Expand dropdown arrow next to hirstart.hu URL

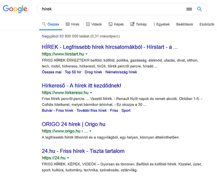pyautogui.click(x=86, y=54)
